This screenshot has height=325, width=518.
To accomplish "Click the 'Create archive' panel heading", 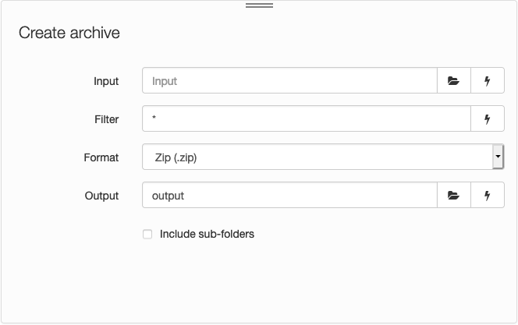I will click(x=69, y=33).
